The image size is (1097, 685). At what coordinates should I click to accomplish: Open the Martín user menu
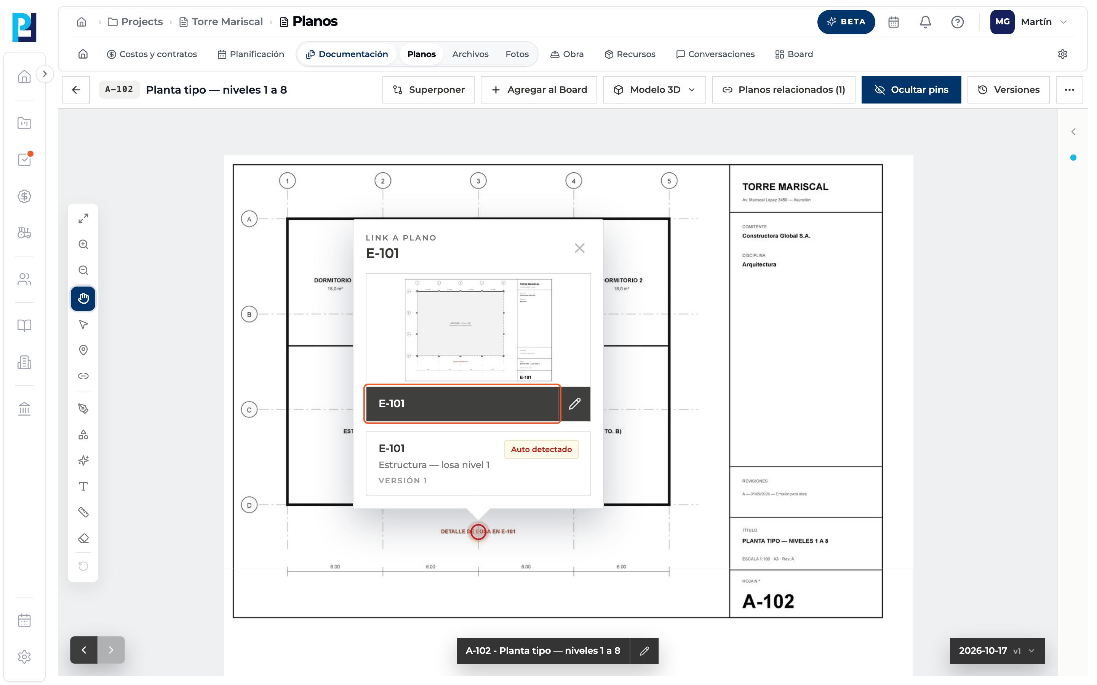pos(1029,22)
